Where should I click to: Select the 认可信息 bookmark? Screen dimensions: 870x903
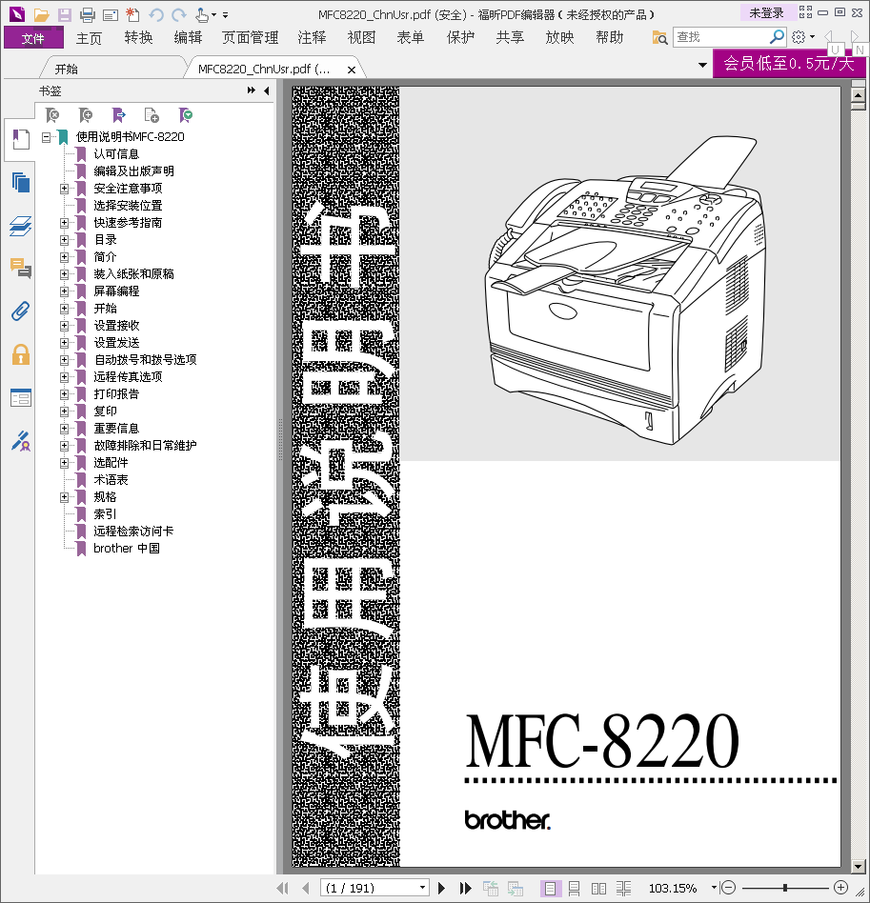116,153
